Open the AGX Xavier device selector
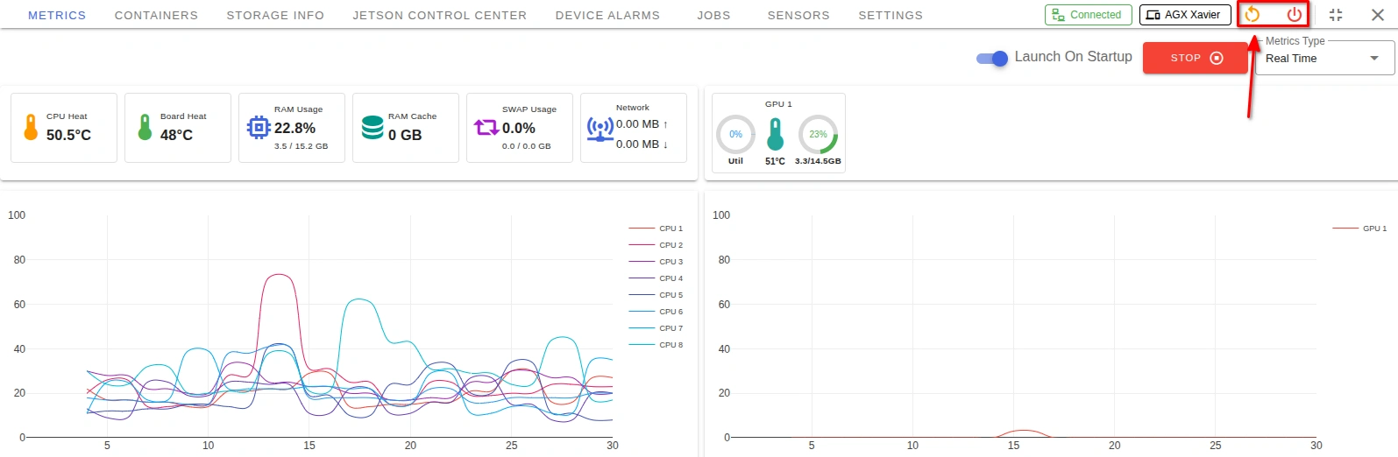 click(1185, 15)
